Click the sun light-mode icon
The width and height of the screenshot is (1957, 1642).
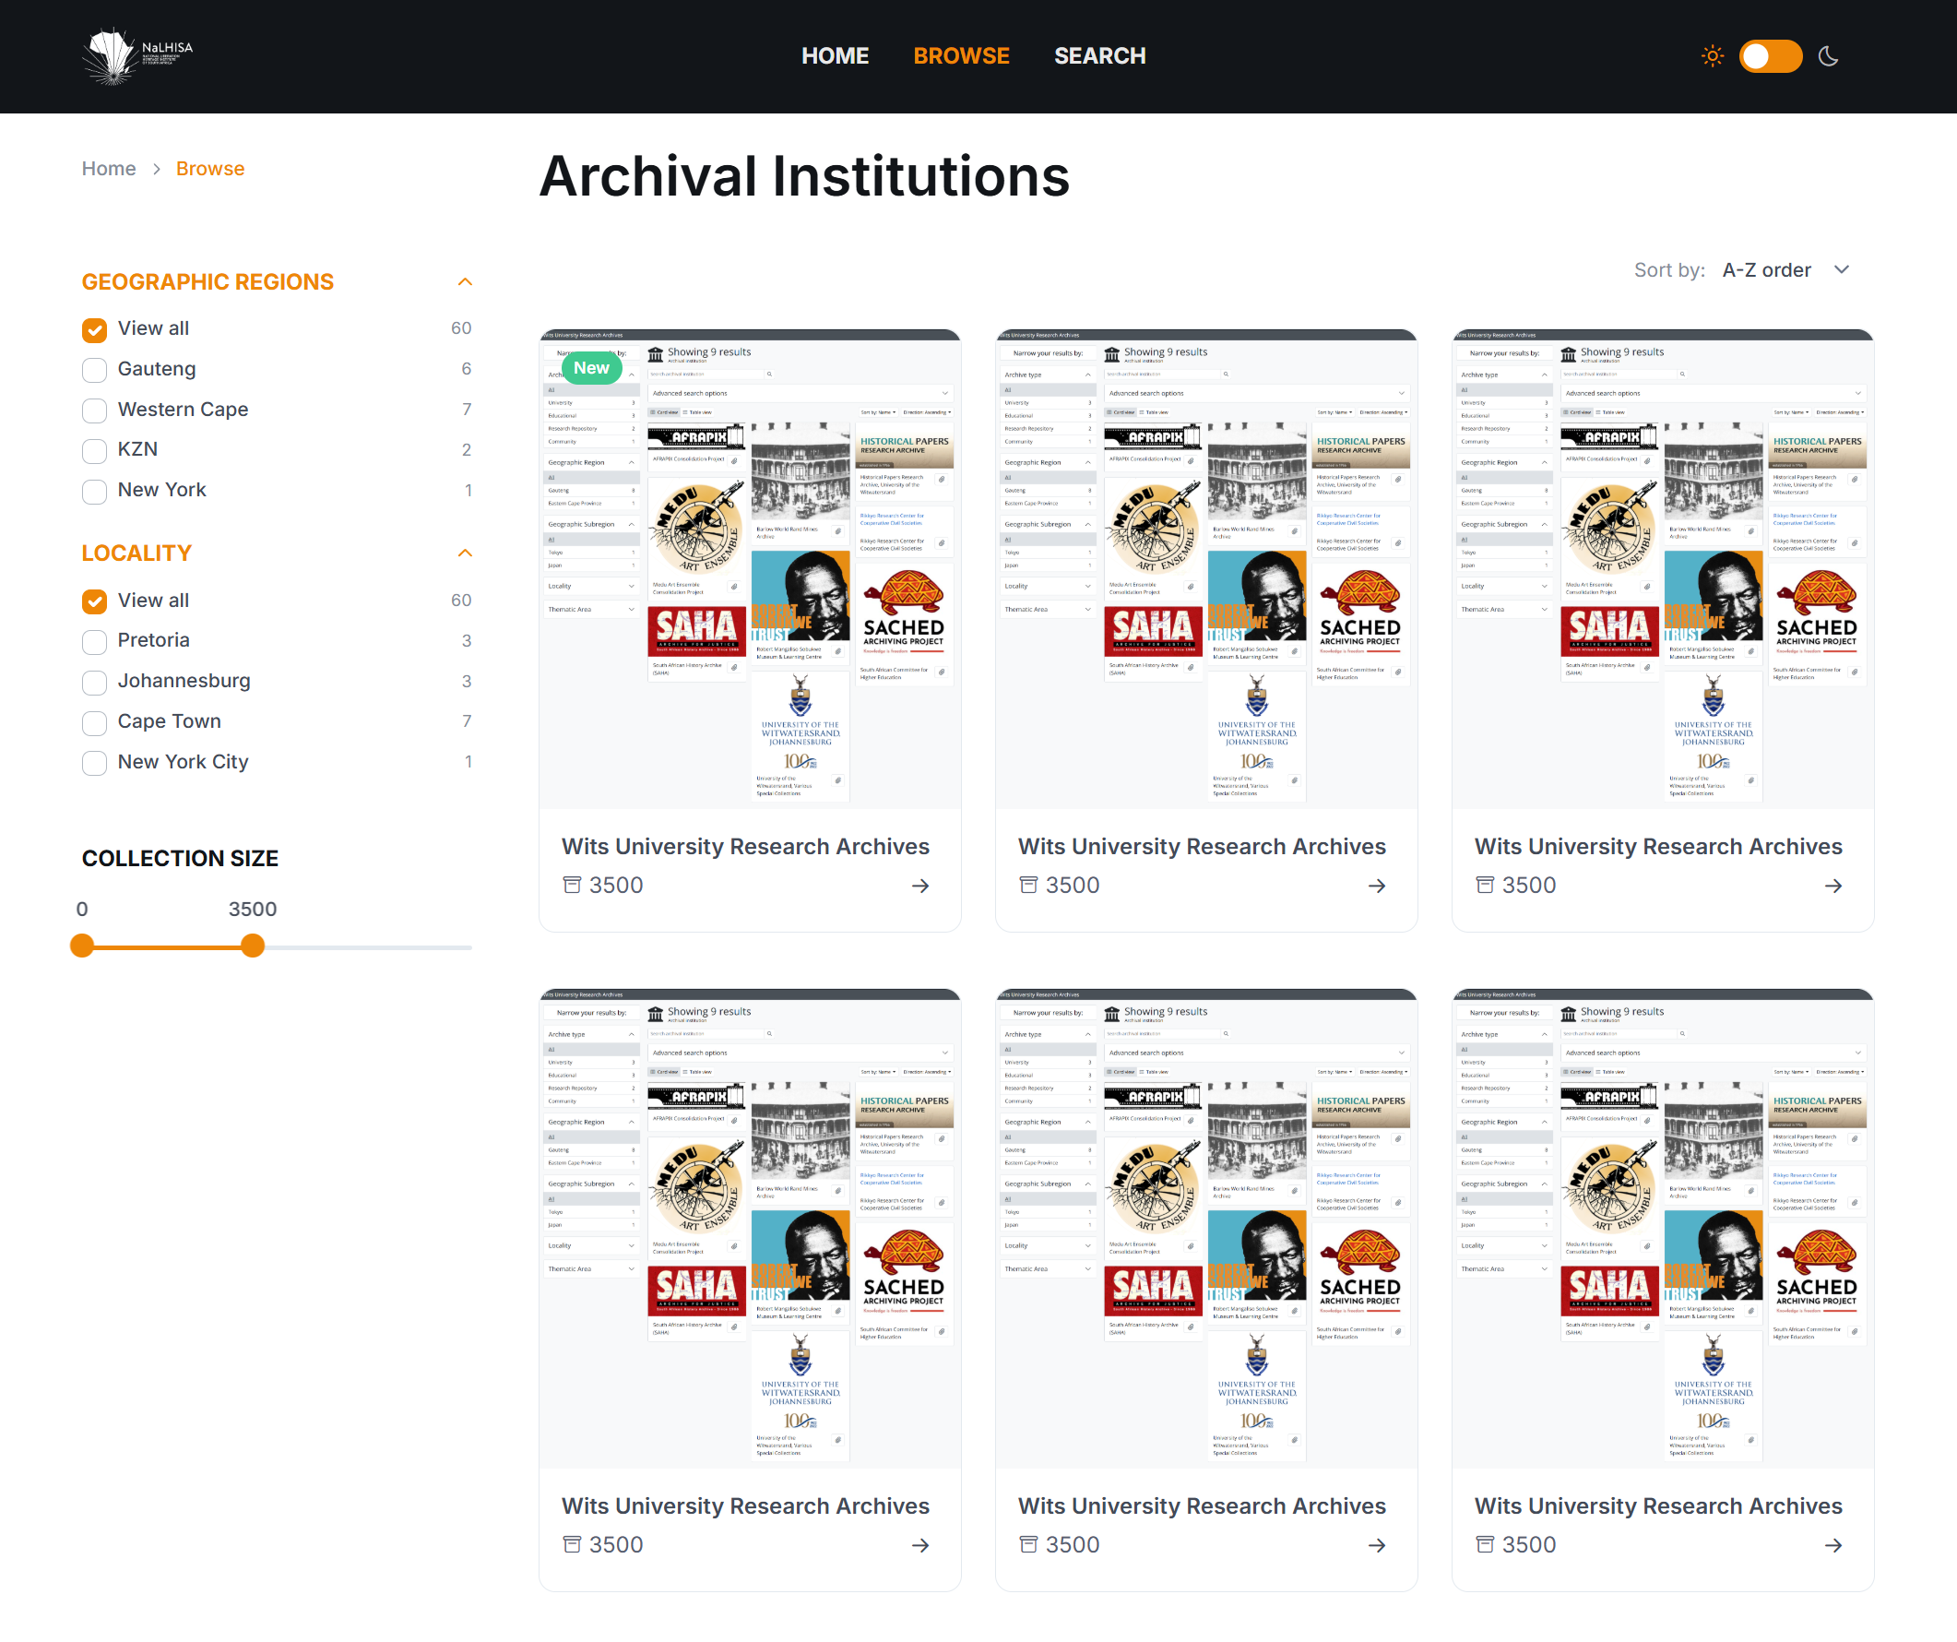(x=1713, y=56)
